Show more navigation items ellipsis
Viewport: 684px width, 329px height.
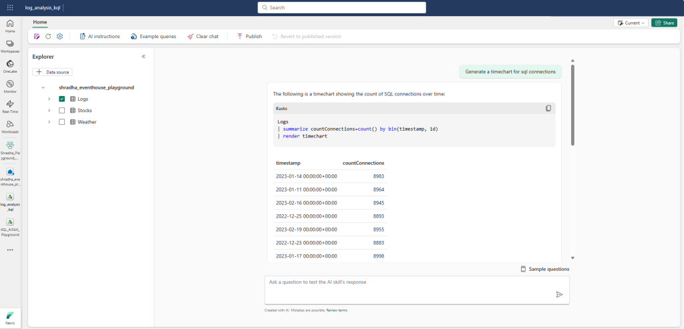[x=10, y=250]
